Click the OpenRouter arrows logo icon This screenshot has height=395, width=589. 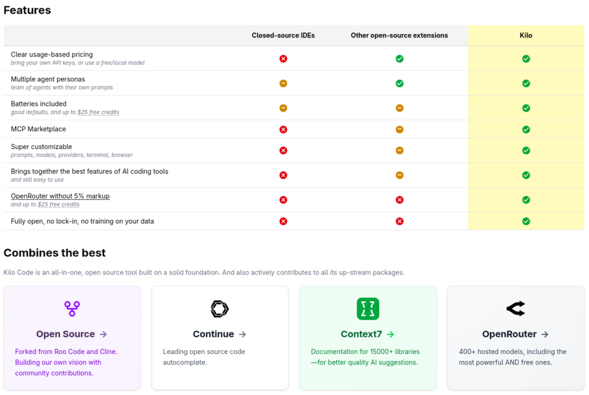(x=516, y=309)
